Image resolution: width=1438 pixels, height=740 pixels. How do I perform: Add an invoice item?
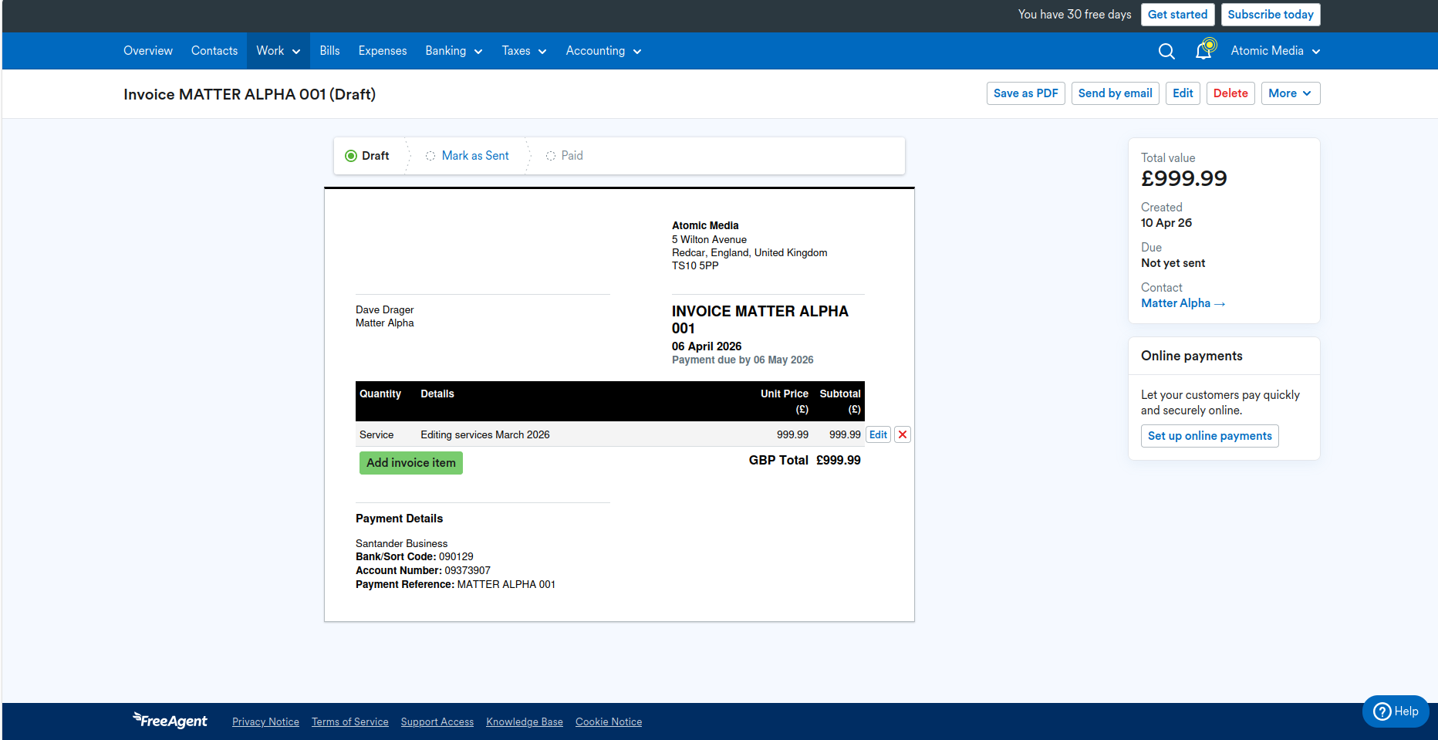410,462
